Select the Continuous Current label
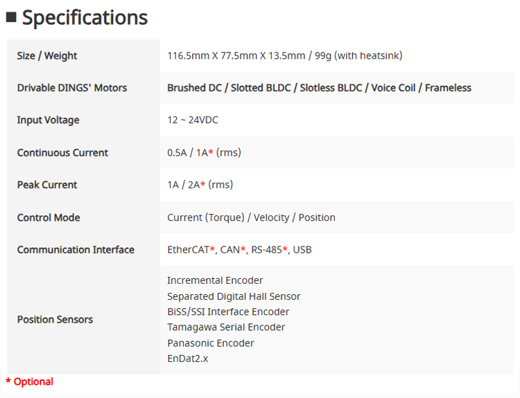520x398 pixels. click(62, 153)
